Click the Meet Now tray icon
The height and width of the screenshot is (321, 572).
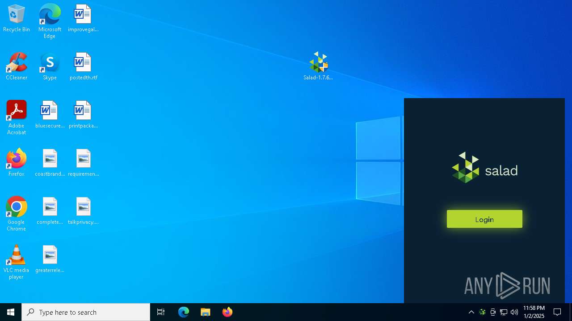coord(493,312)
